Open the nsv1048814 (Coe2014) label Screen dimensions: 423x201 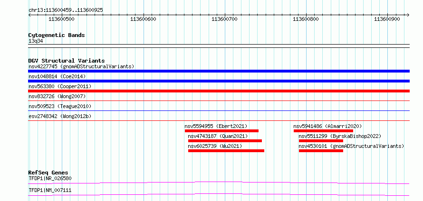(57, 76)
